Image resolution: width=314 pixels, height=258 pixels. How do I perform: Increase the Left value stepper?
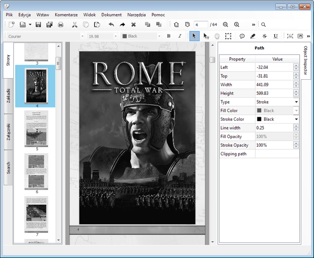[296, 66]
